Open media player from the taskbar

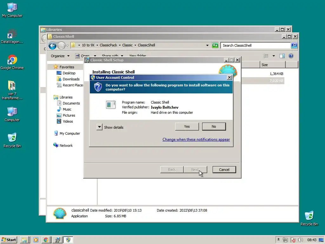pos(36,240)
